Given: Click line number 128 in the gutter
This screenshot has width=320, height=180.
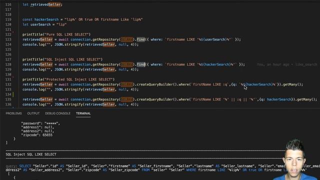Looking at the screenshot, I should pos(8,64).
